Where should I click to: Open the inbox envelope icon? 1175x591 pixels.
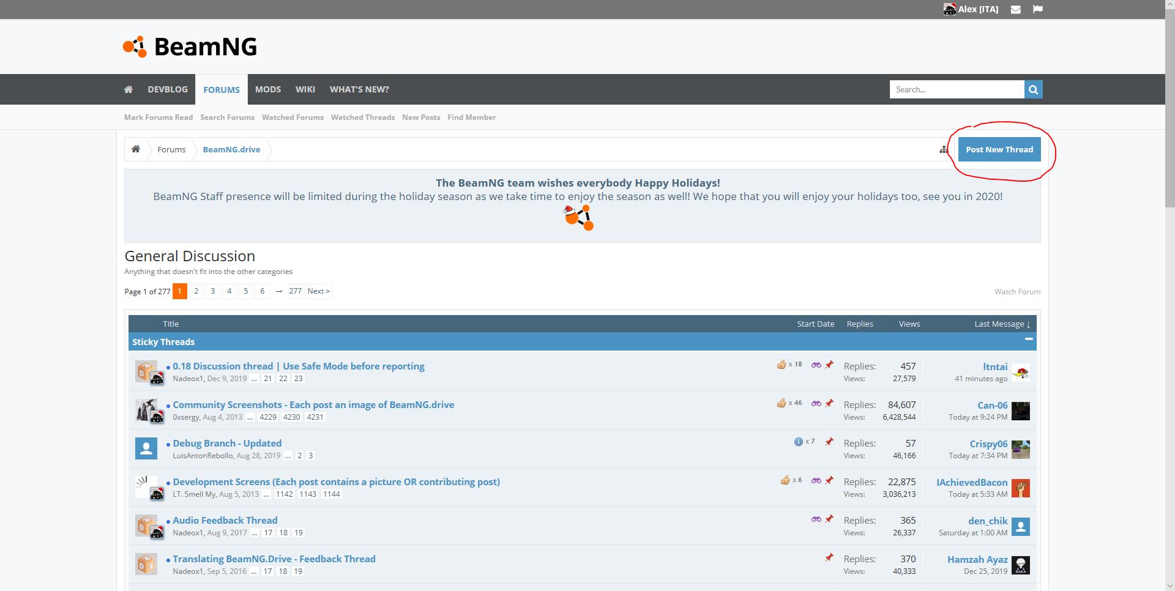1016,9
